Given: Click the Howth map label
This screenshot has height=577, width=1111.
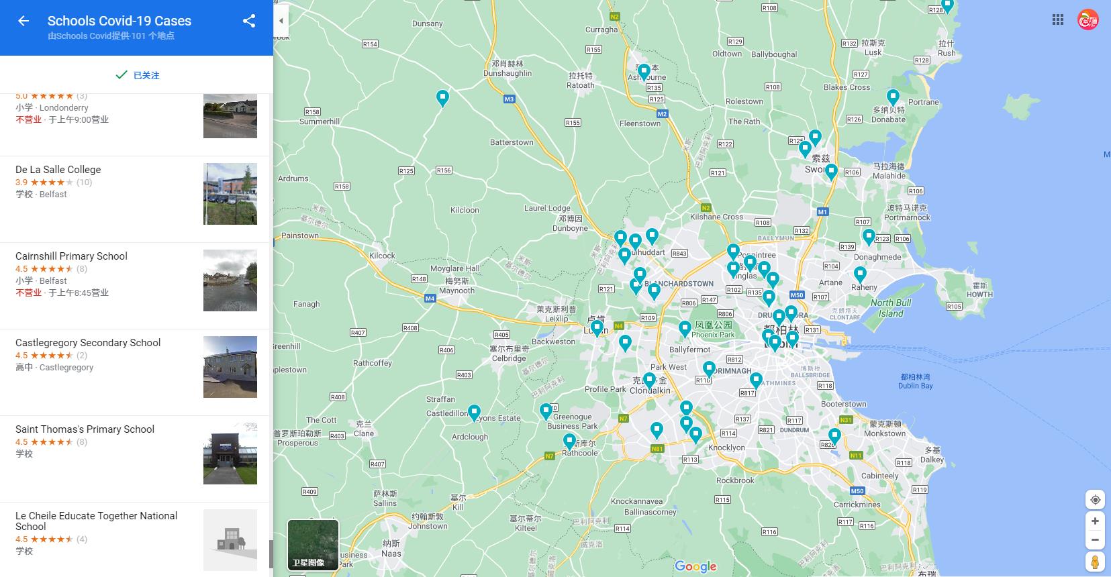Looking at the screenshot, I should pyautogui.click(x=979, y=290).
